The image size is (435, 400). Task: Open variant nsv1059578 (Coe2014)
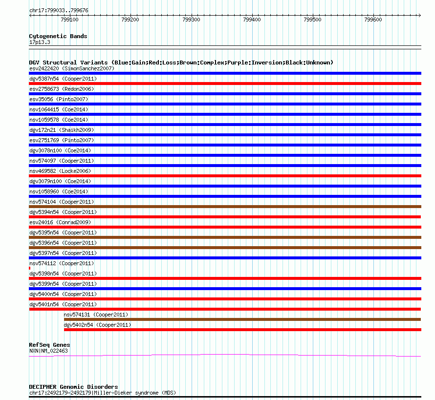click(x=59, y=120)
